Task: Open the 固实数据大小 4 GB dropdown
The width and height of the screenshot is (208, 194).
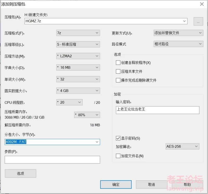Action: point(78,91)
